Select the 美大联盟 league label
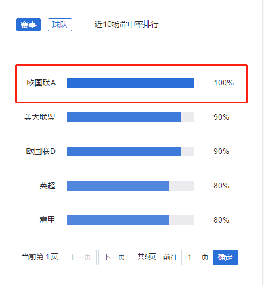 40,117
